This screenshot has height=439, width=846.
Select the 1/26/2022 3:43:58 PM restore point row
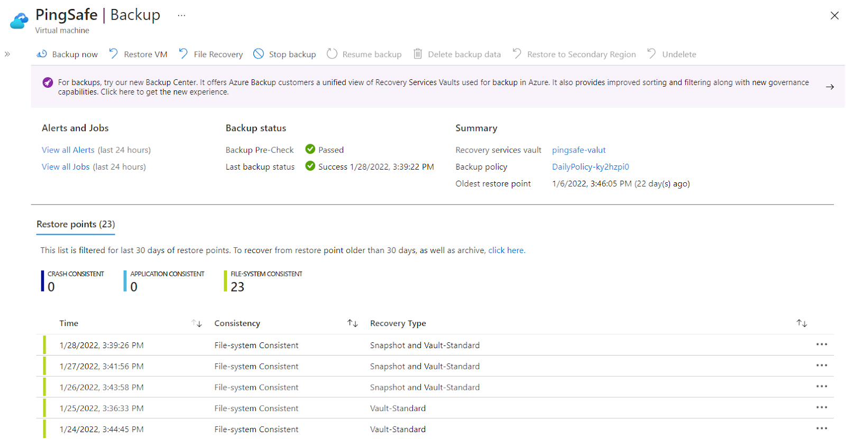pos(102,387)
